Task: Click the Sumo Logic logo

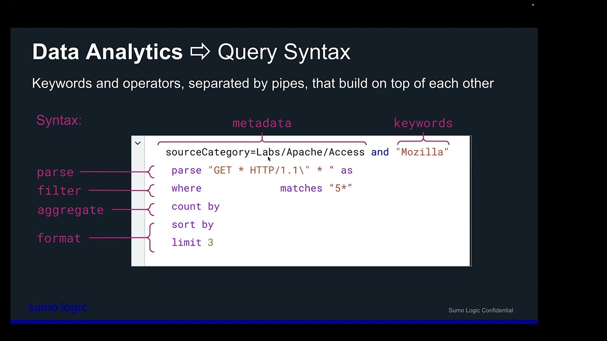Action: tap(57, 307)
